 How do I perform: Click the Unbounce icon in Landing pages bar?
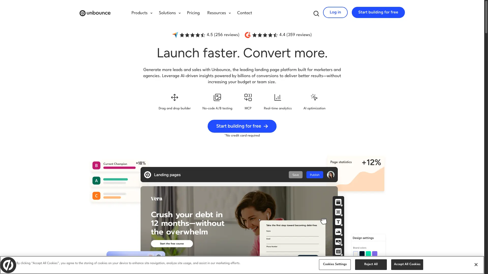click(x=148, y=175)
